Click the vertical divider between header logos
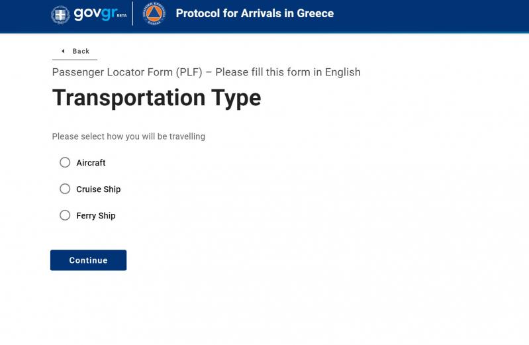This screenshot has width=529, height=345. point(133,14)
